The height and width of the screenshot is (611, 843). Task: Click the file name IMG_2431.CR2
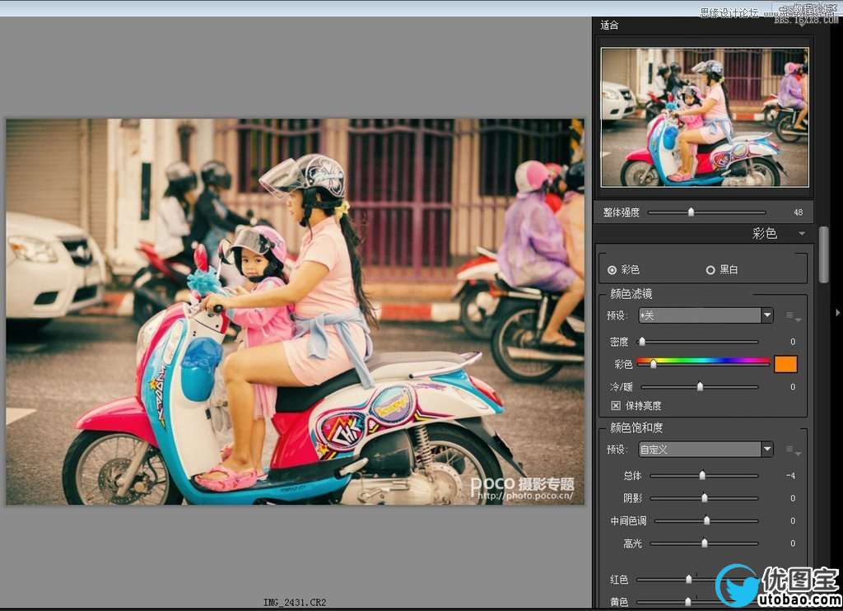(x=295, y=603)
